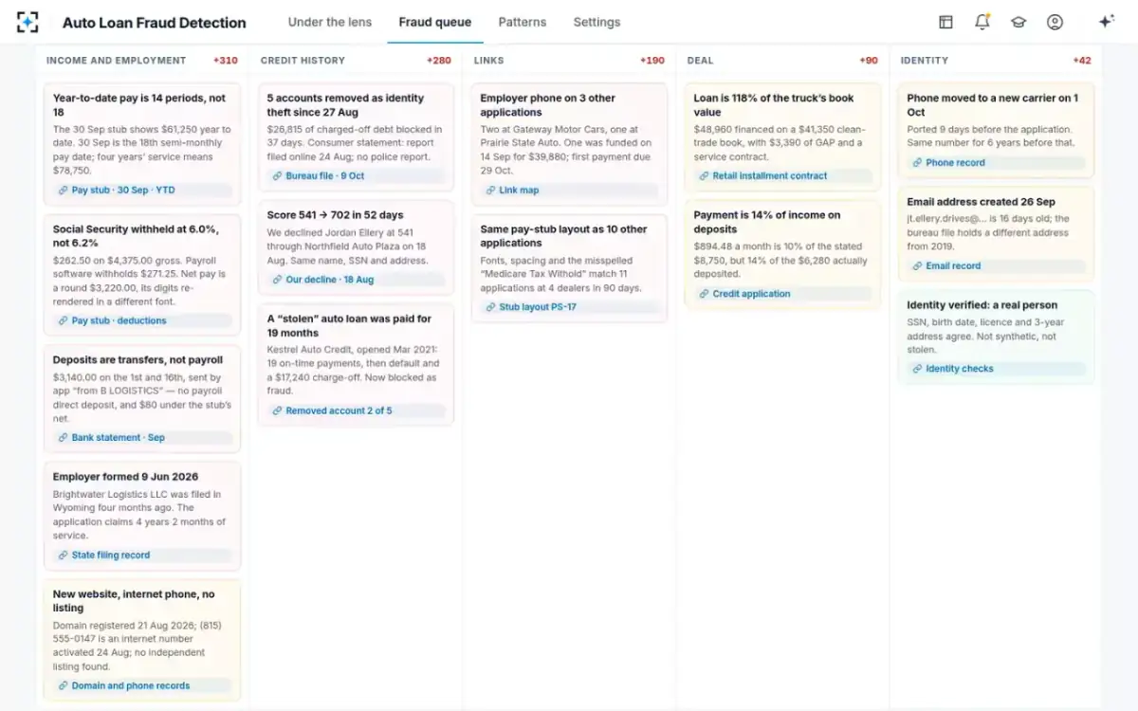
Task: Open card Deposits are transfers, not payroll
Action: [x=142, y=399]
